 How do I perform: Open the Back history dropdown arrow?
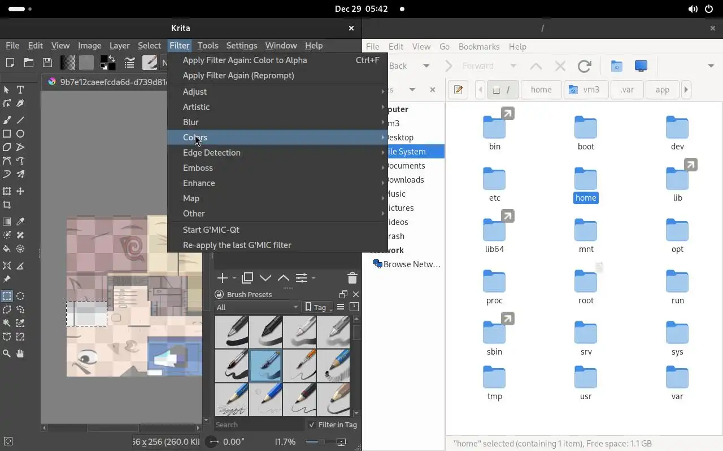click(x=426, y=66)
